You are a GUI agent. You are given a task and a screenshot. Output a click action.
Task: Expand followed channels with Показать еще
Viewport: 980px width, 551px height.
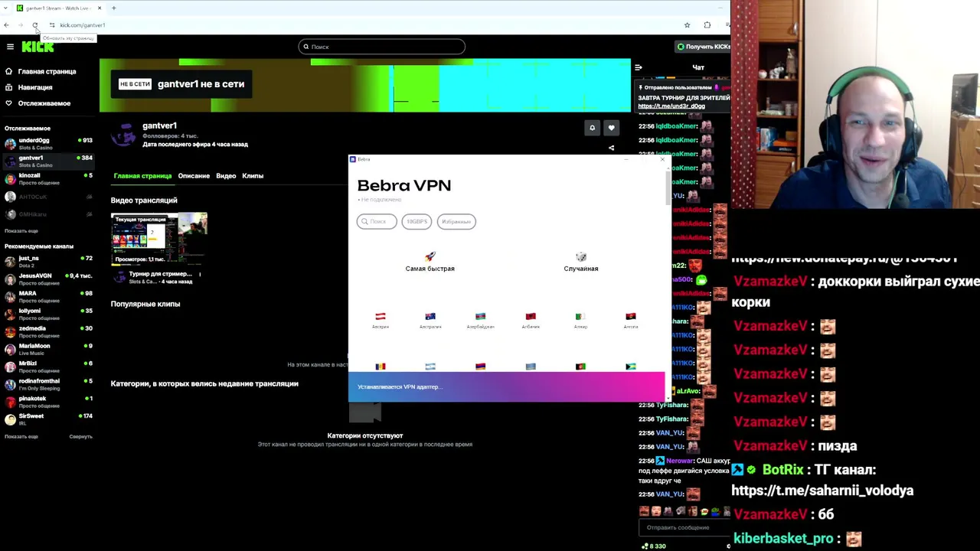tap(21, 231)
